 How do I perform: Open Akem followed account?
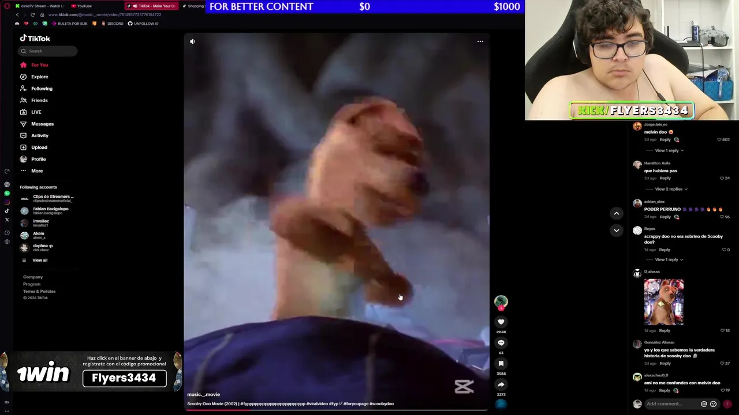pyautogui.click(x=32, y=235)
